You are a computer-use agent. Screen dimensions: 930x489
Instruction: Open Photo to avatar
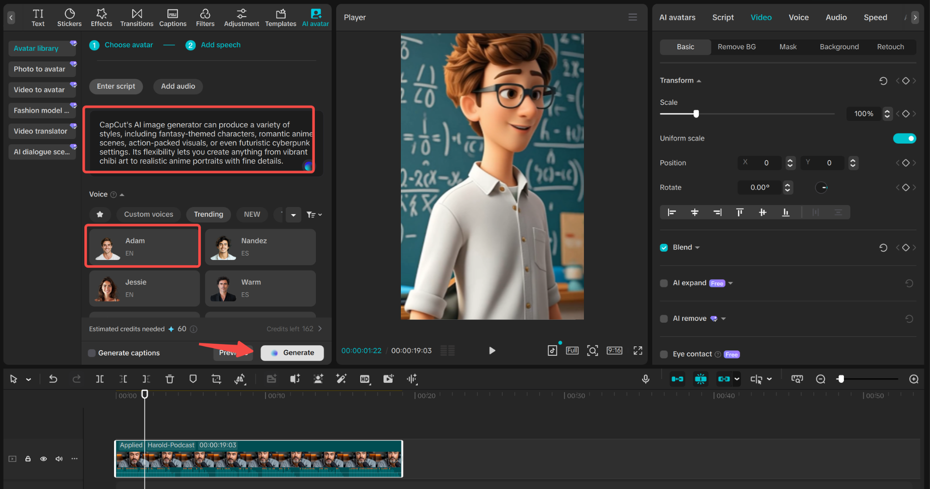pos(42,69)
